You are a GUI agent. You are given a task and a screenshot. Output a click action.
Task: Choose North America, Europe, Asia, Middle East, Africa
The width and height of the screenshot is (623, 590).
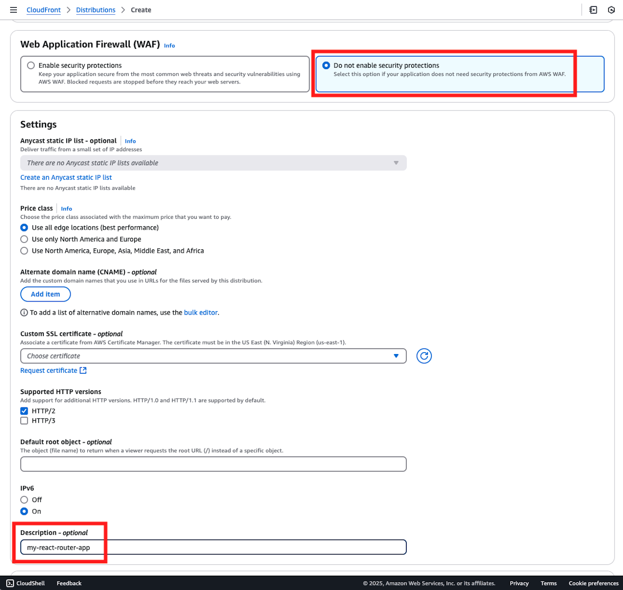click(x=24, y=251)
